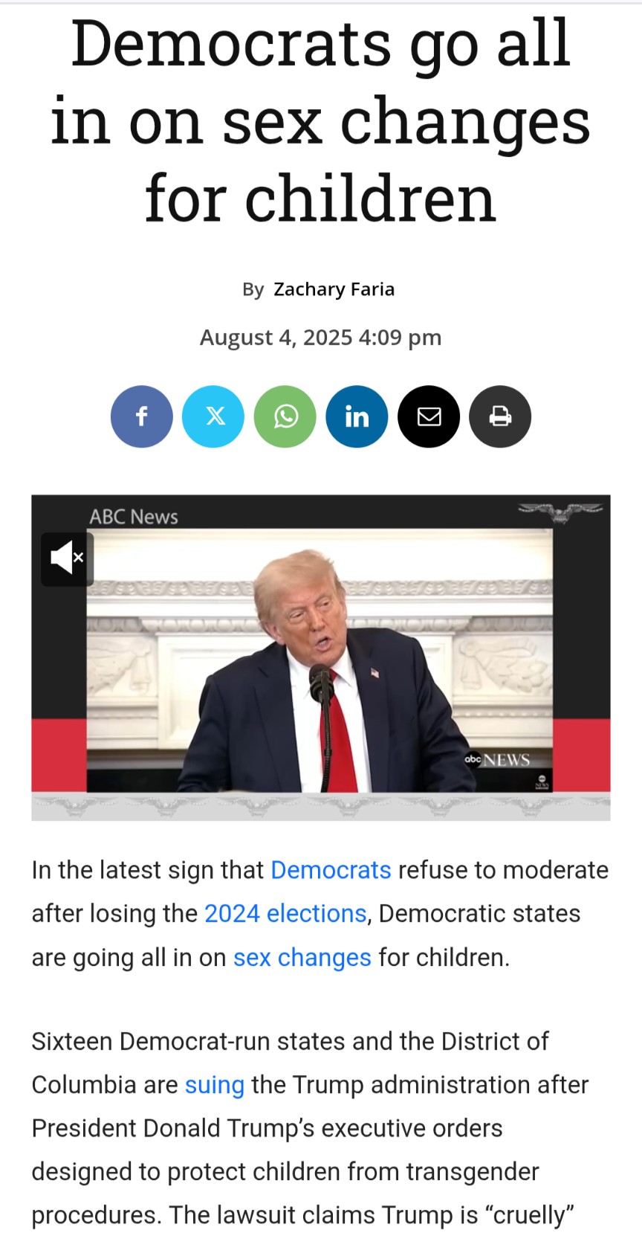642x1253 pixels.
Task: Follow the Democrats link
Action: pos(331,870)
